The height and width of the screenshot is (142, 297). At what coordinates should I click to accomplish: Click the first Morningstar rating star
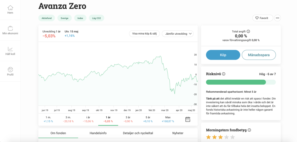pos(209,137)
